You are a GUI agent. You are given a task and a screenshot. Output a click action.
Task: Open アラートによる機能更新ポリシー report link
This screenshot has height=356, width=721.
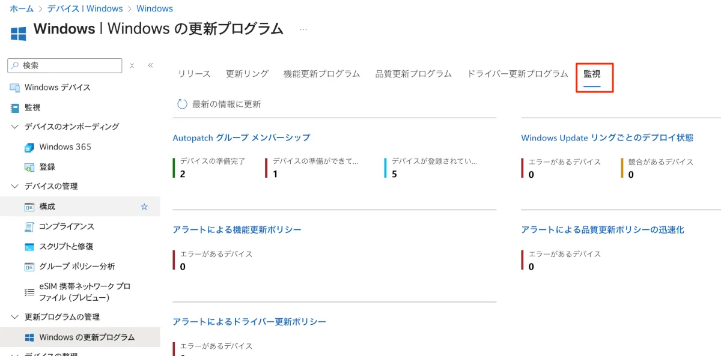point(237,229)
